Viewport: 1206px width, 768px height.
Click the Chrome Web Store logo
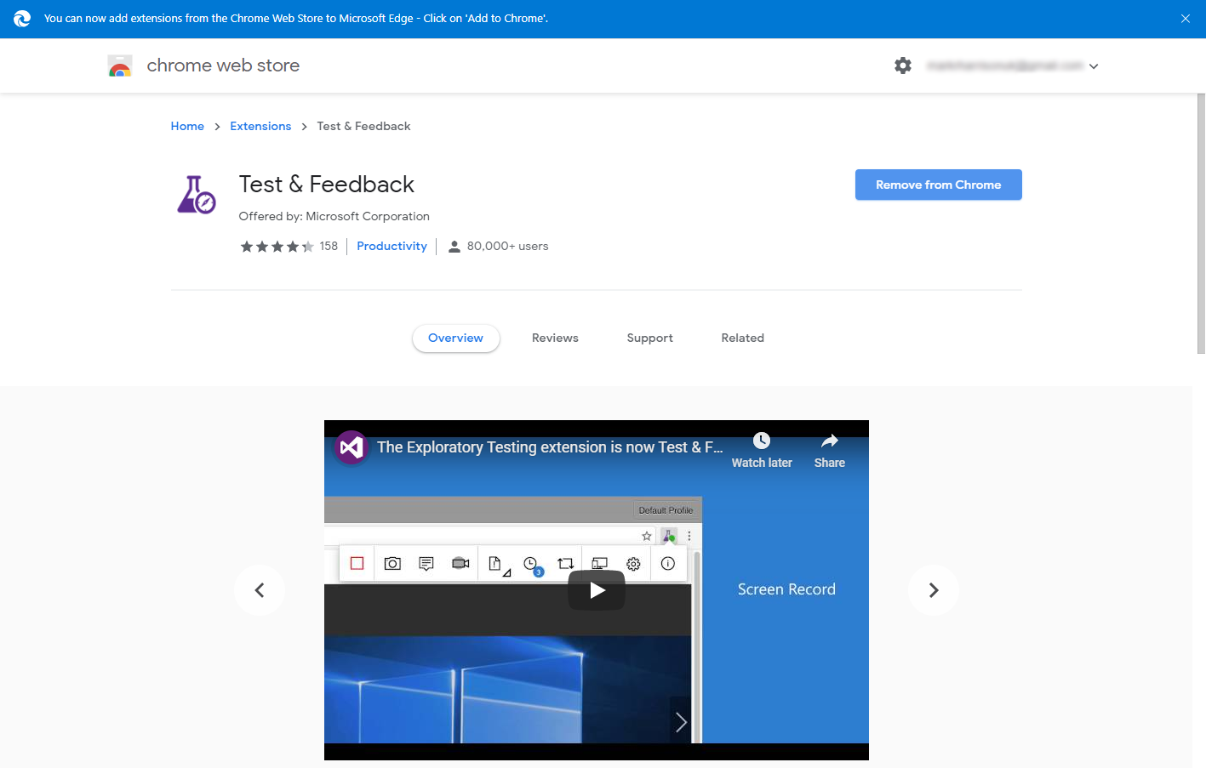point(120,65)
